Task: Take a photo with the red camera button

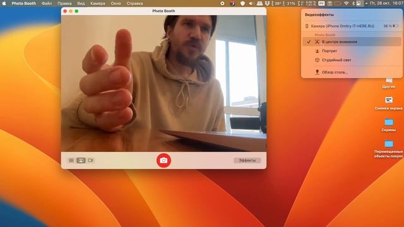Action: point(163,160)
